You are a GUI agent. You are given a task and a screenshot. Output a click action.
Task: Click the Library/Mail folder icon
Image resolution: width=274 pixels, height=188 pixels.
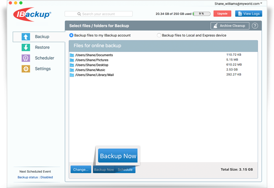coord(72,75)
